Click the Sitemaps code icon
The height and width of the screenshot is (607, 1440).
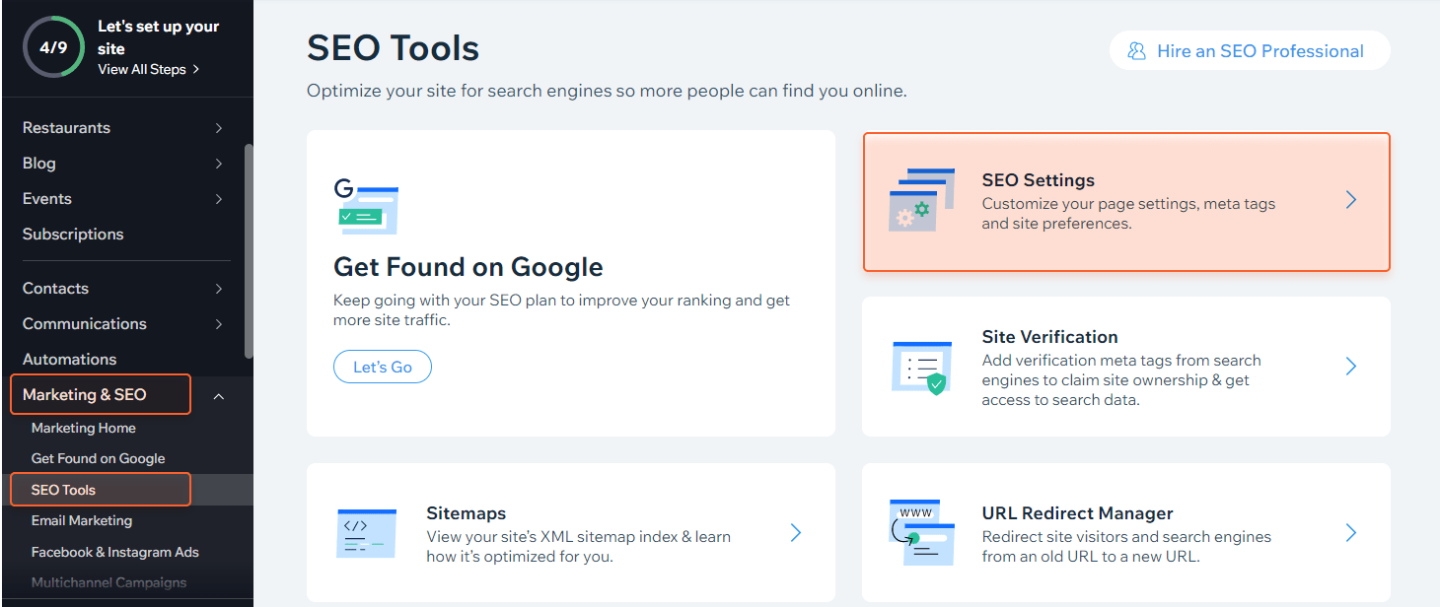(x=366, y=534)
